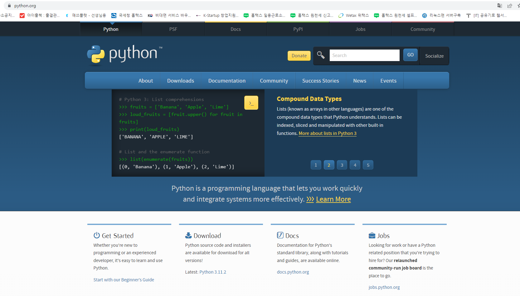Image resolution: width=520 pixels, height=296 pixels.
Task: Open the 리눅스맨 서버구축 bookmark
Action: [x=441, y=15]
